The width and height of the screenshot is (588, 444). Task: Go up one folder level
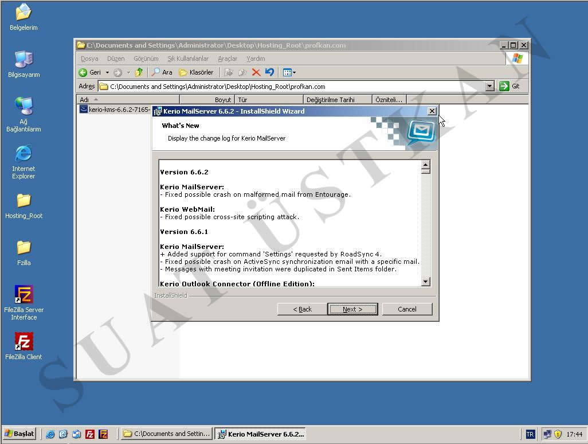pos(139,72)
